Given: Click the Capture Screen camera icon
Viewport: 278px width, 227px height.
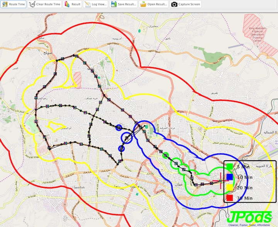Looking at the screenshot, I should (174, 4).
